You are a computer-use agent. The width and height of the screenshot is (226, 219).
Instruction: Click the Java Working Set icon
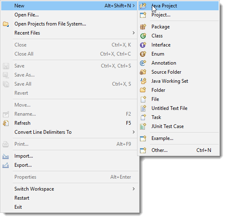click(x=143, y=81)
